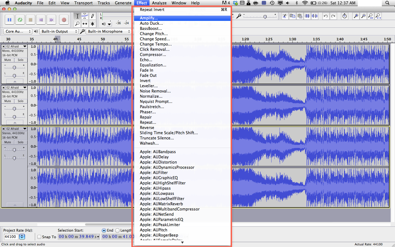Click the Trim audio toolbar icon
Screen dimensions: 395x247
click(x=307, y=16)
